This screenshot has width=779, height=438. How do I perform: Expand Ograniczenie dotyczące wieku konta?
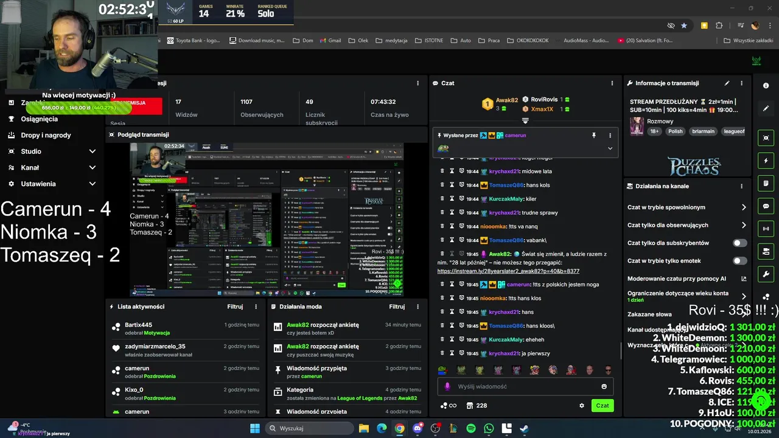coord(744,296)
